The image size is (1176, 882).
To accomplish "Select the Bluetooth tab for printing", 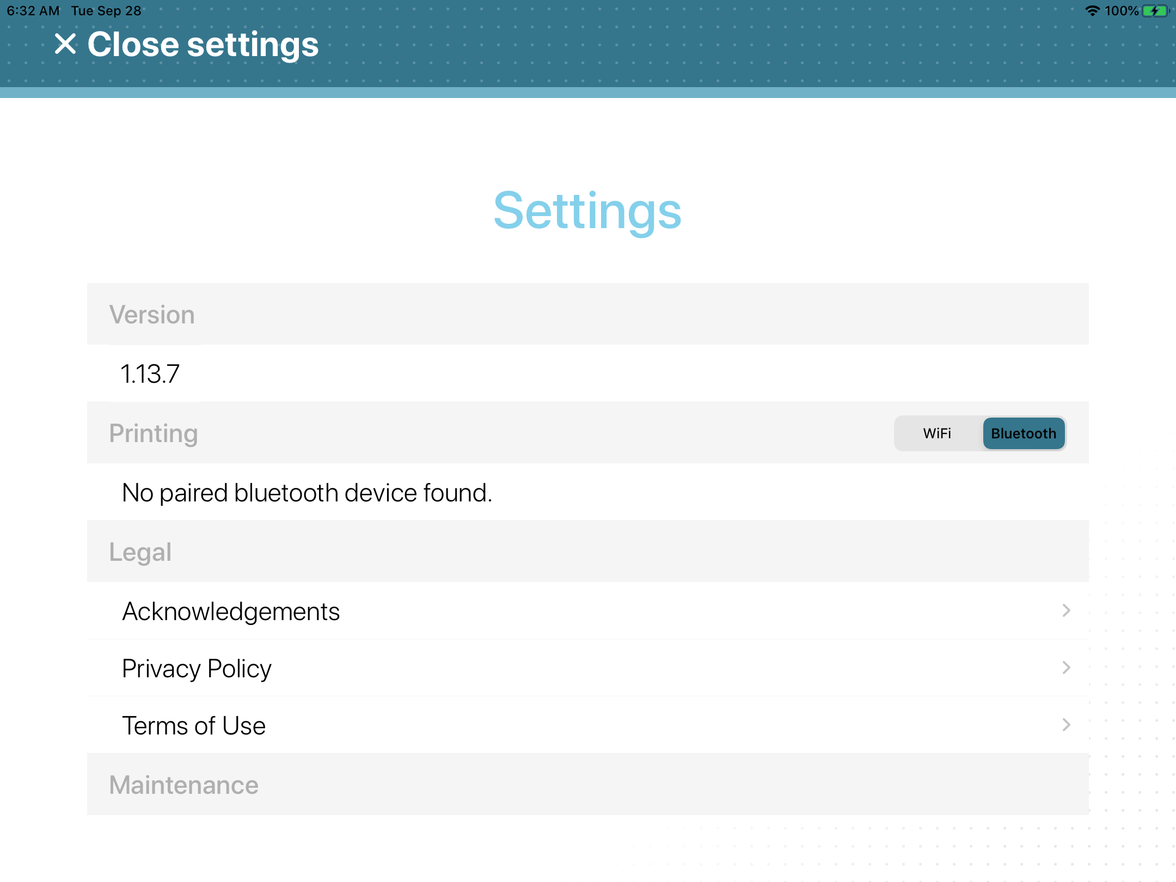I will 1023,433.
